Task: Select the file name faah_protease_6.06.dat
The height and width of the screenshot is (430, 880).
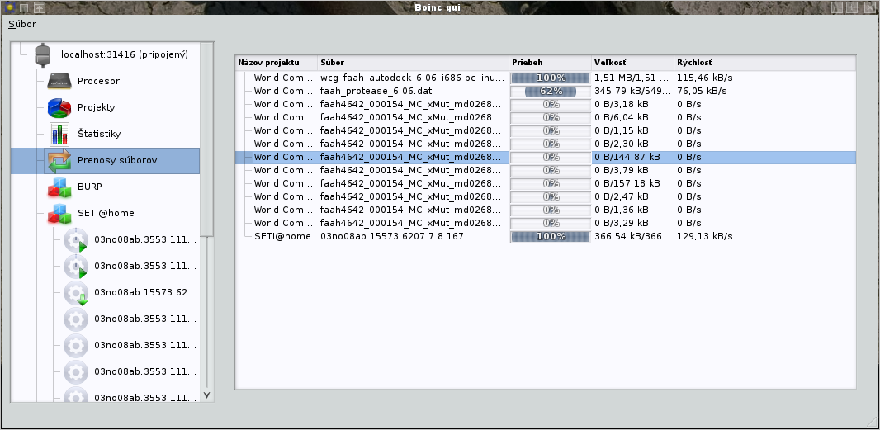Action: point(376,91)
